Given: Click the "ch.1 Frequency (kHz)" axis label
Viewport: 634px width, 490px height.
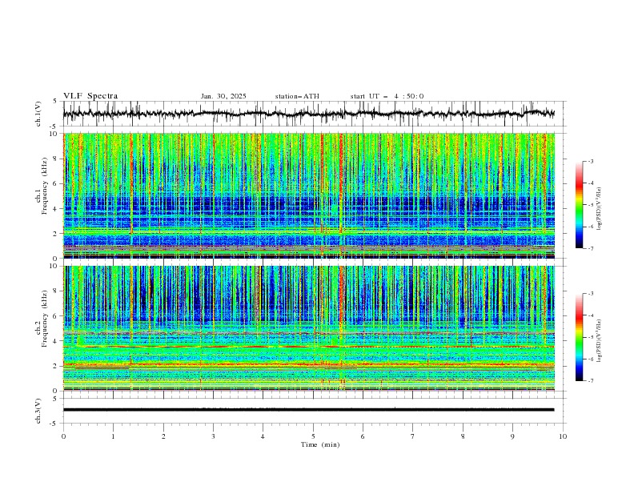Looking at the screenshot, I should (x=42, y=186).
